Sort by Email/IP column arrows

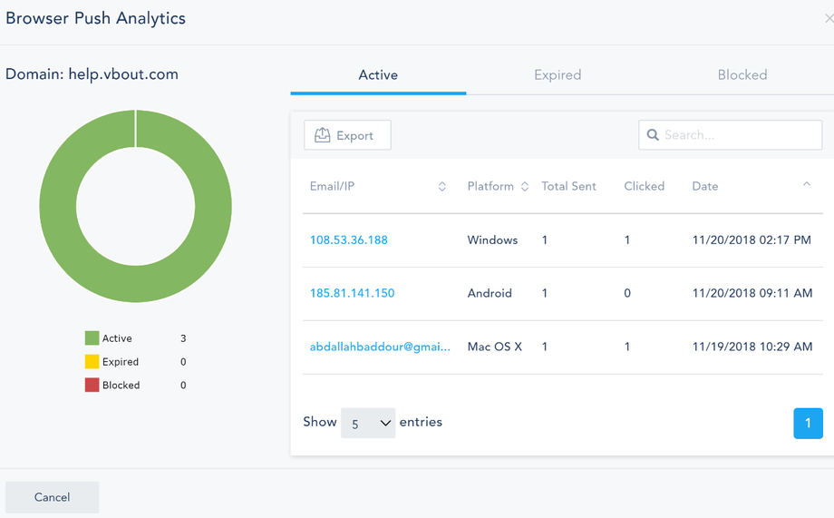coord(442,186)
